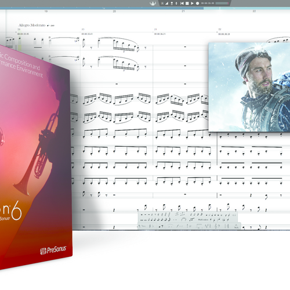Click the person-shaped icon in transport toolbar

coord(172,3)
